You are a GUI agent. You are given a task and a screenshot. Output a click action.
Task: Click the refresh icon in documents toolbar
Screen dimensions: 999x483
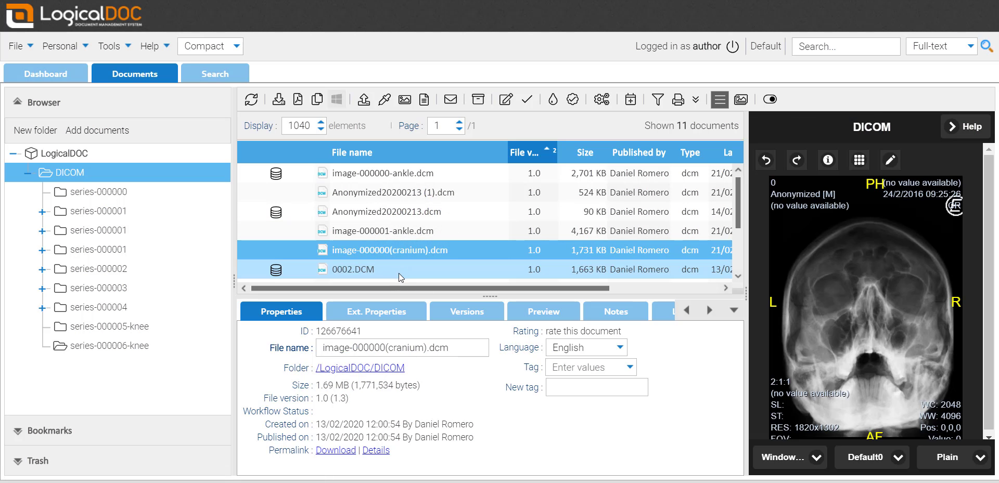pos(251,99)
